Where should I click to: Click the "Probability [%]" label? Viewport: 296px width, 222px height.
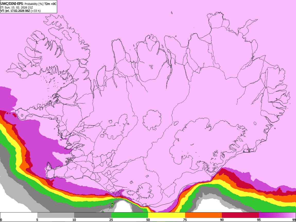34,4
